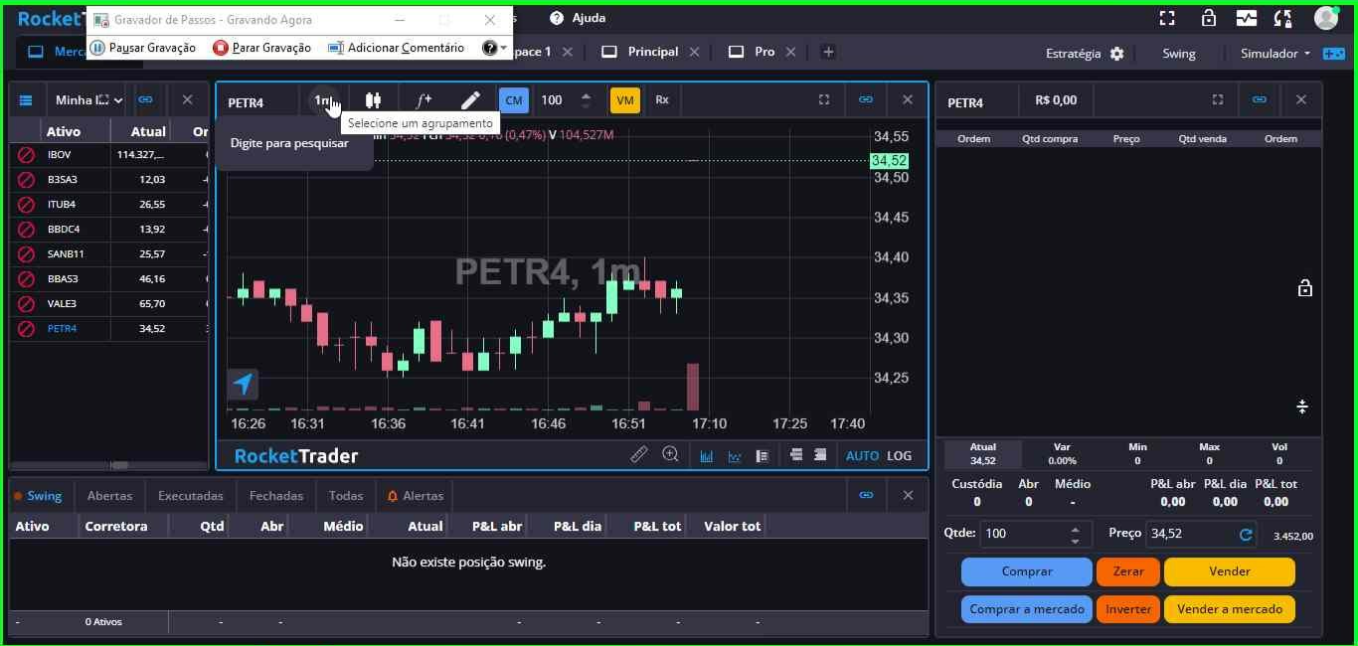The image size is (1358, 646).
Task: Click the currency swap icon in top bar
Action: [x=1283, y=18]
